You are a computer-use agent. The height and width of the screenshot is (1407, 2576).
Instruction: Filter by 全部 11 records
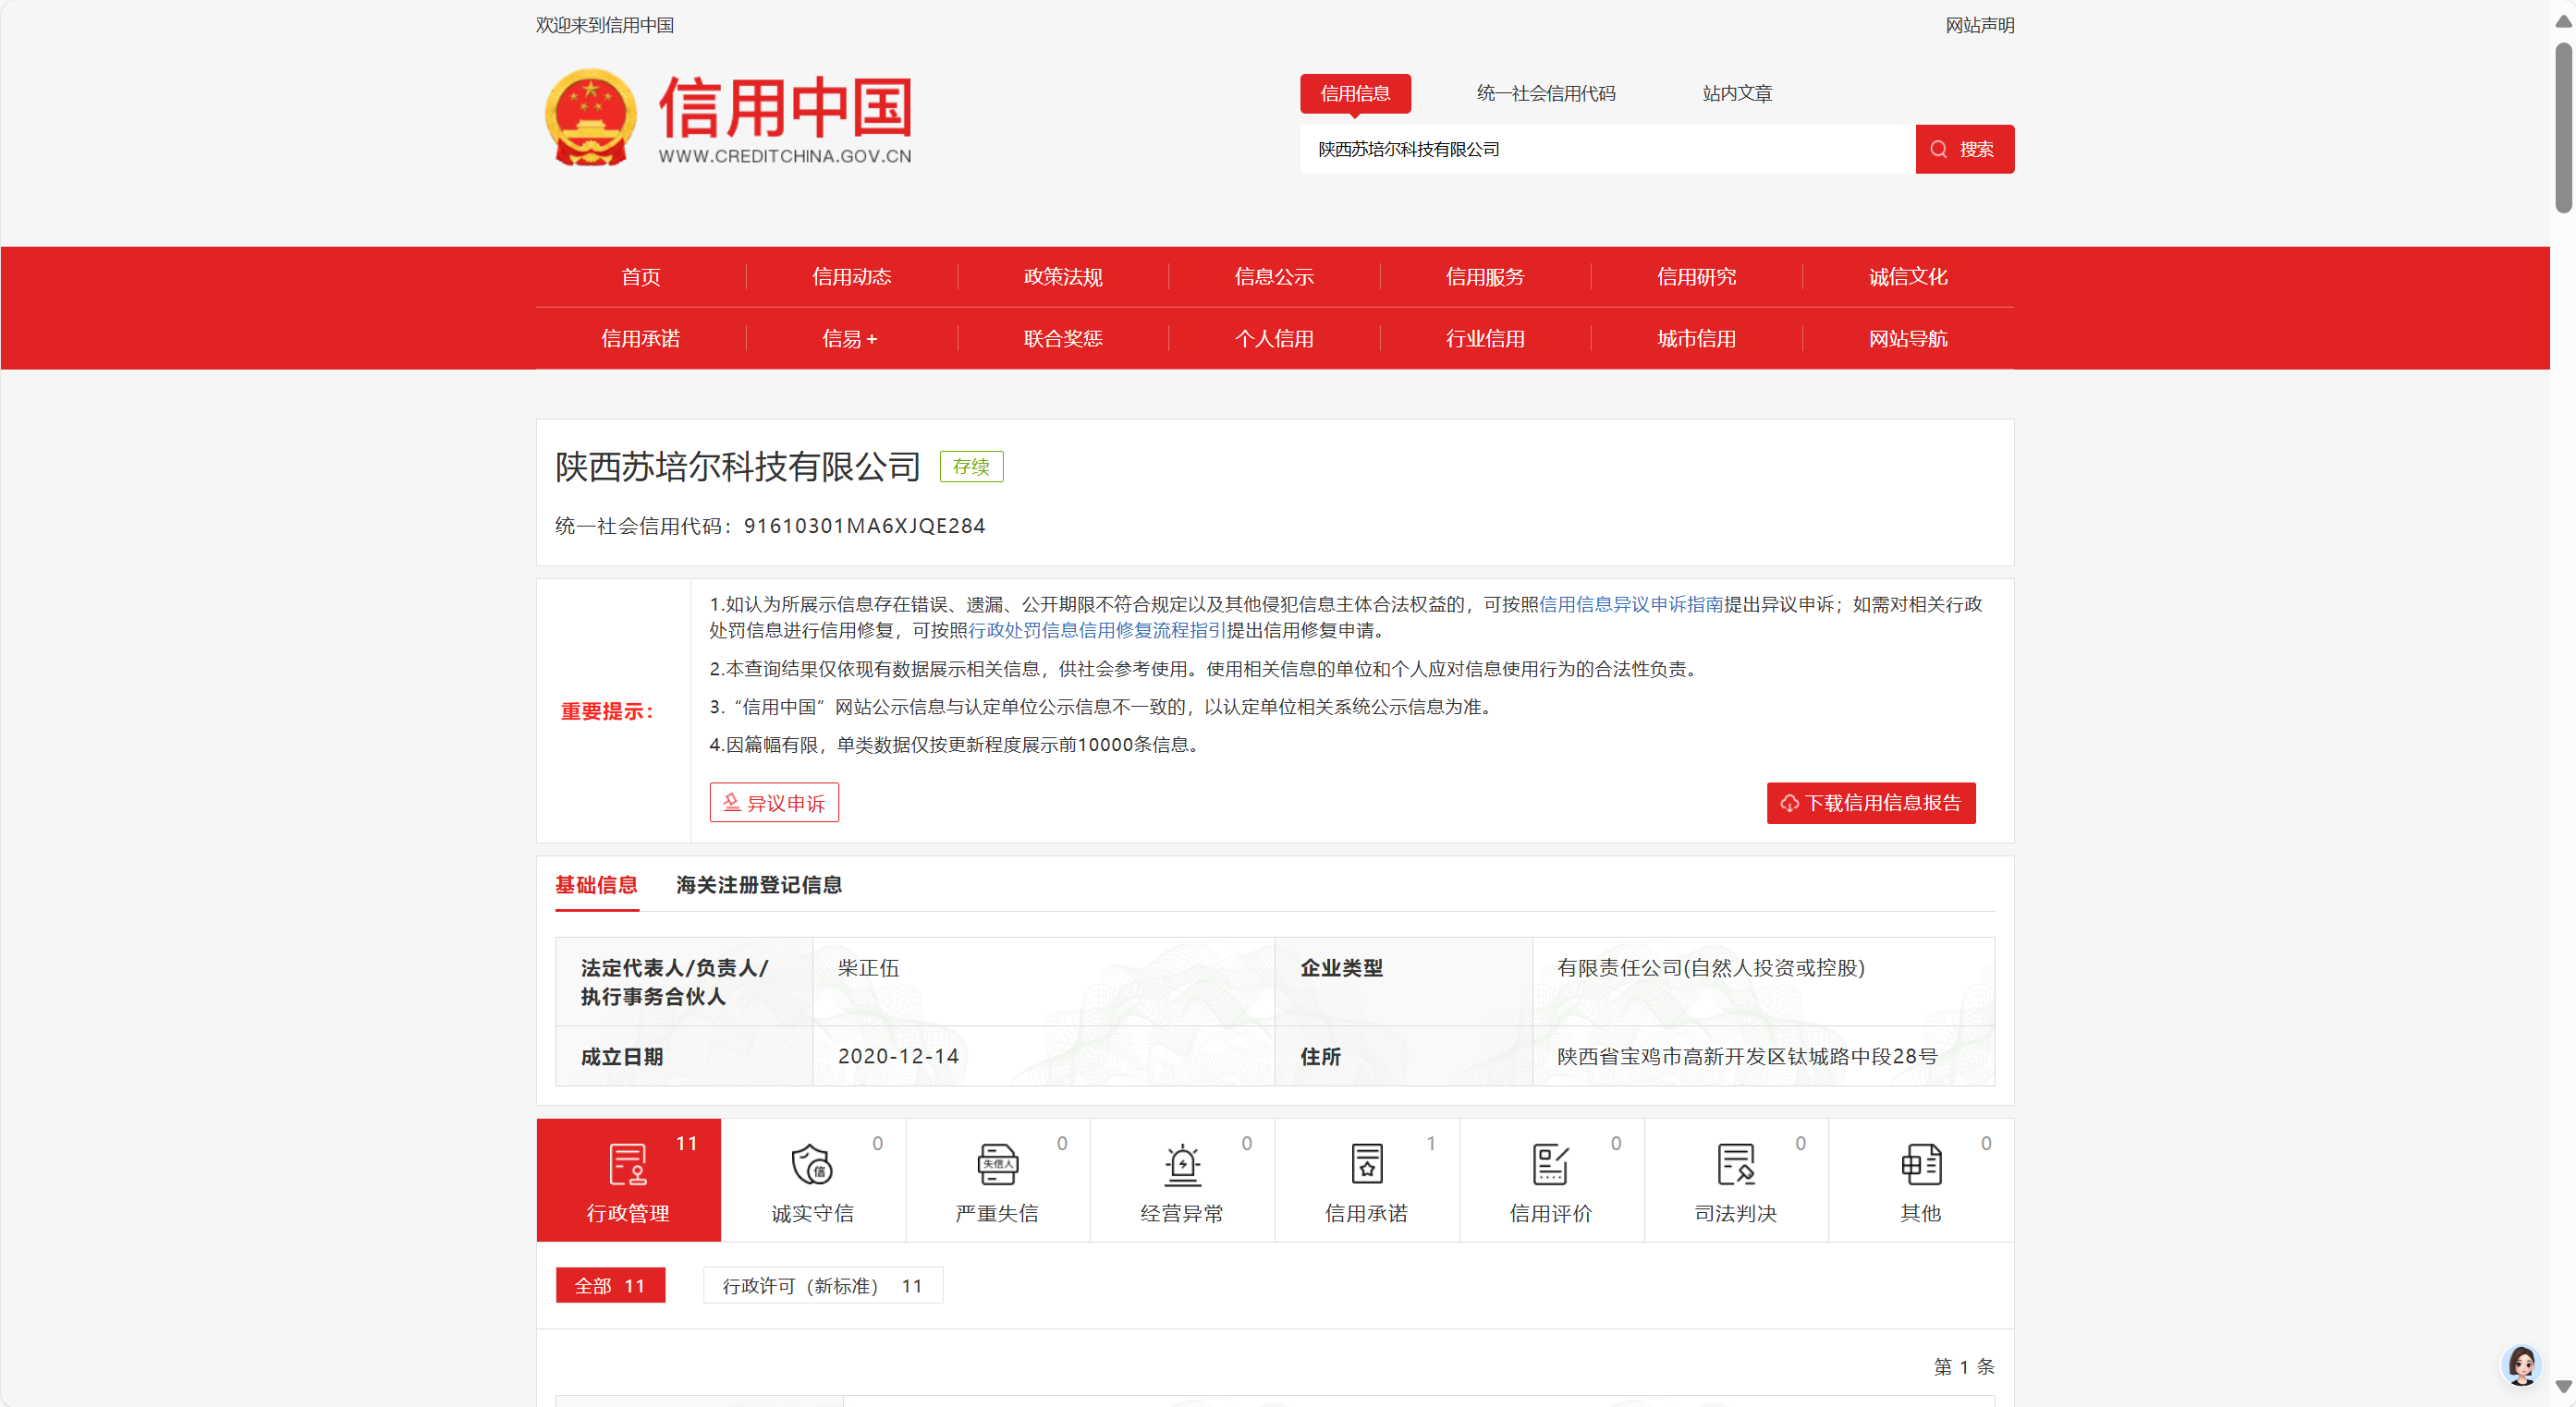(x=610, y=1285)
